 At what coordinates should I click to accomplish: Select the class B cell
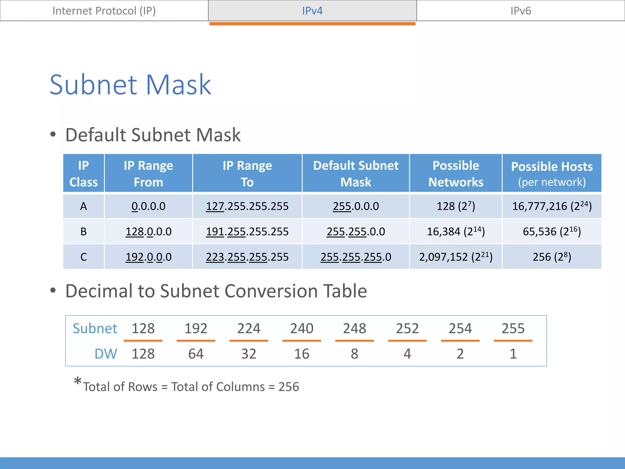[84, 231]
